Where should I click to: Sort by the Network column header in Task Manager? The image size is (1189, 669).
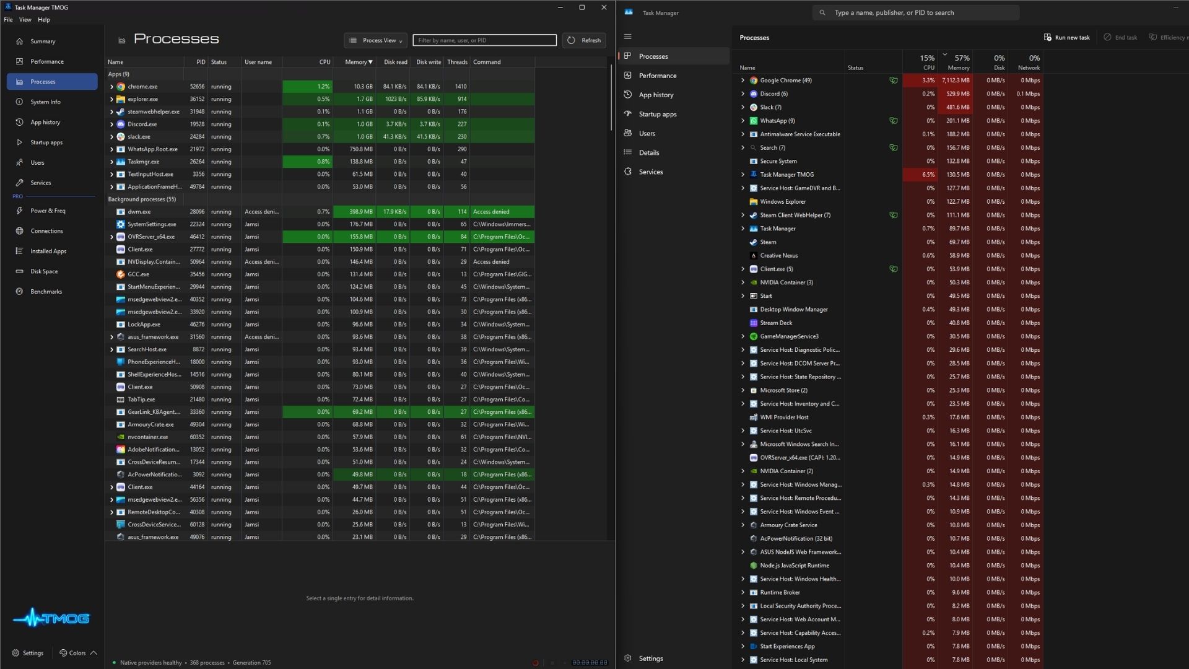click(1026, 62)
